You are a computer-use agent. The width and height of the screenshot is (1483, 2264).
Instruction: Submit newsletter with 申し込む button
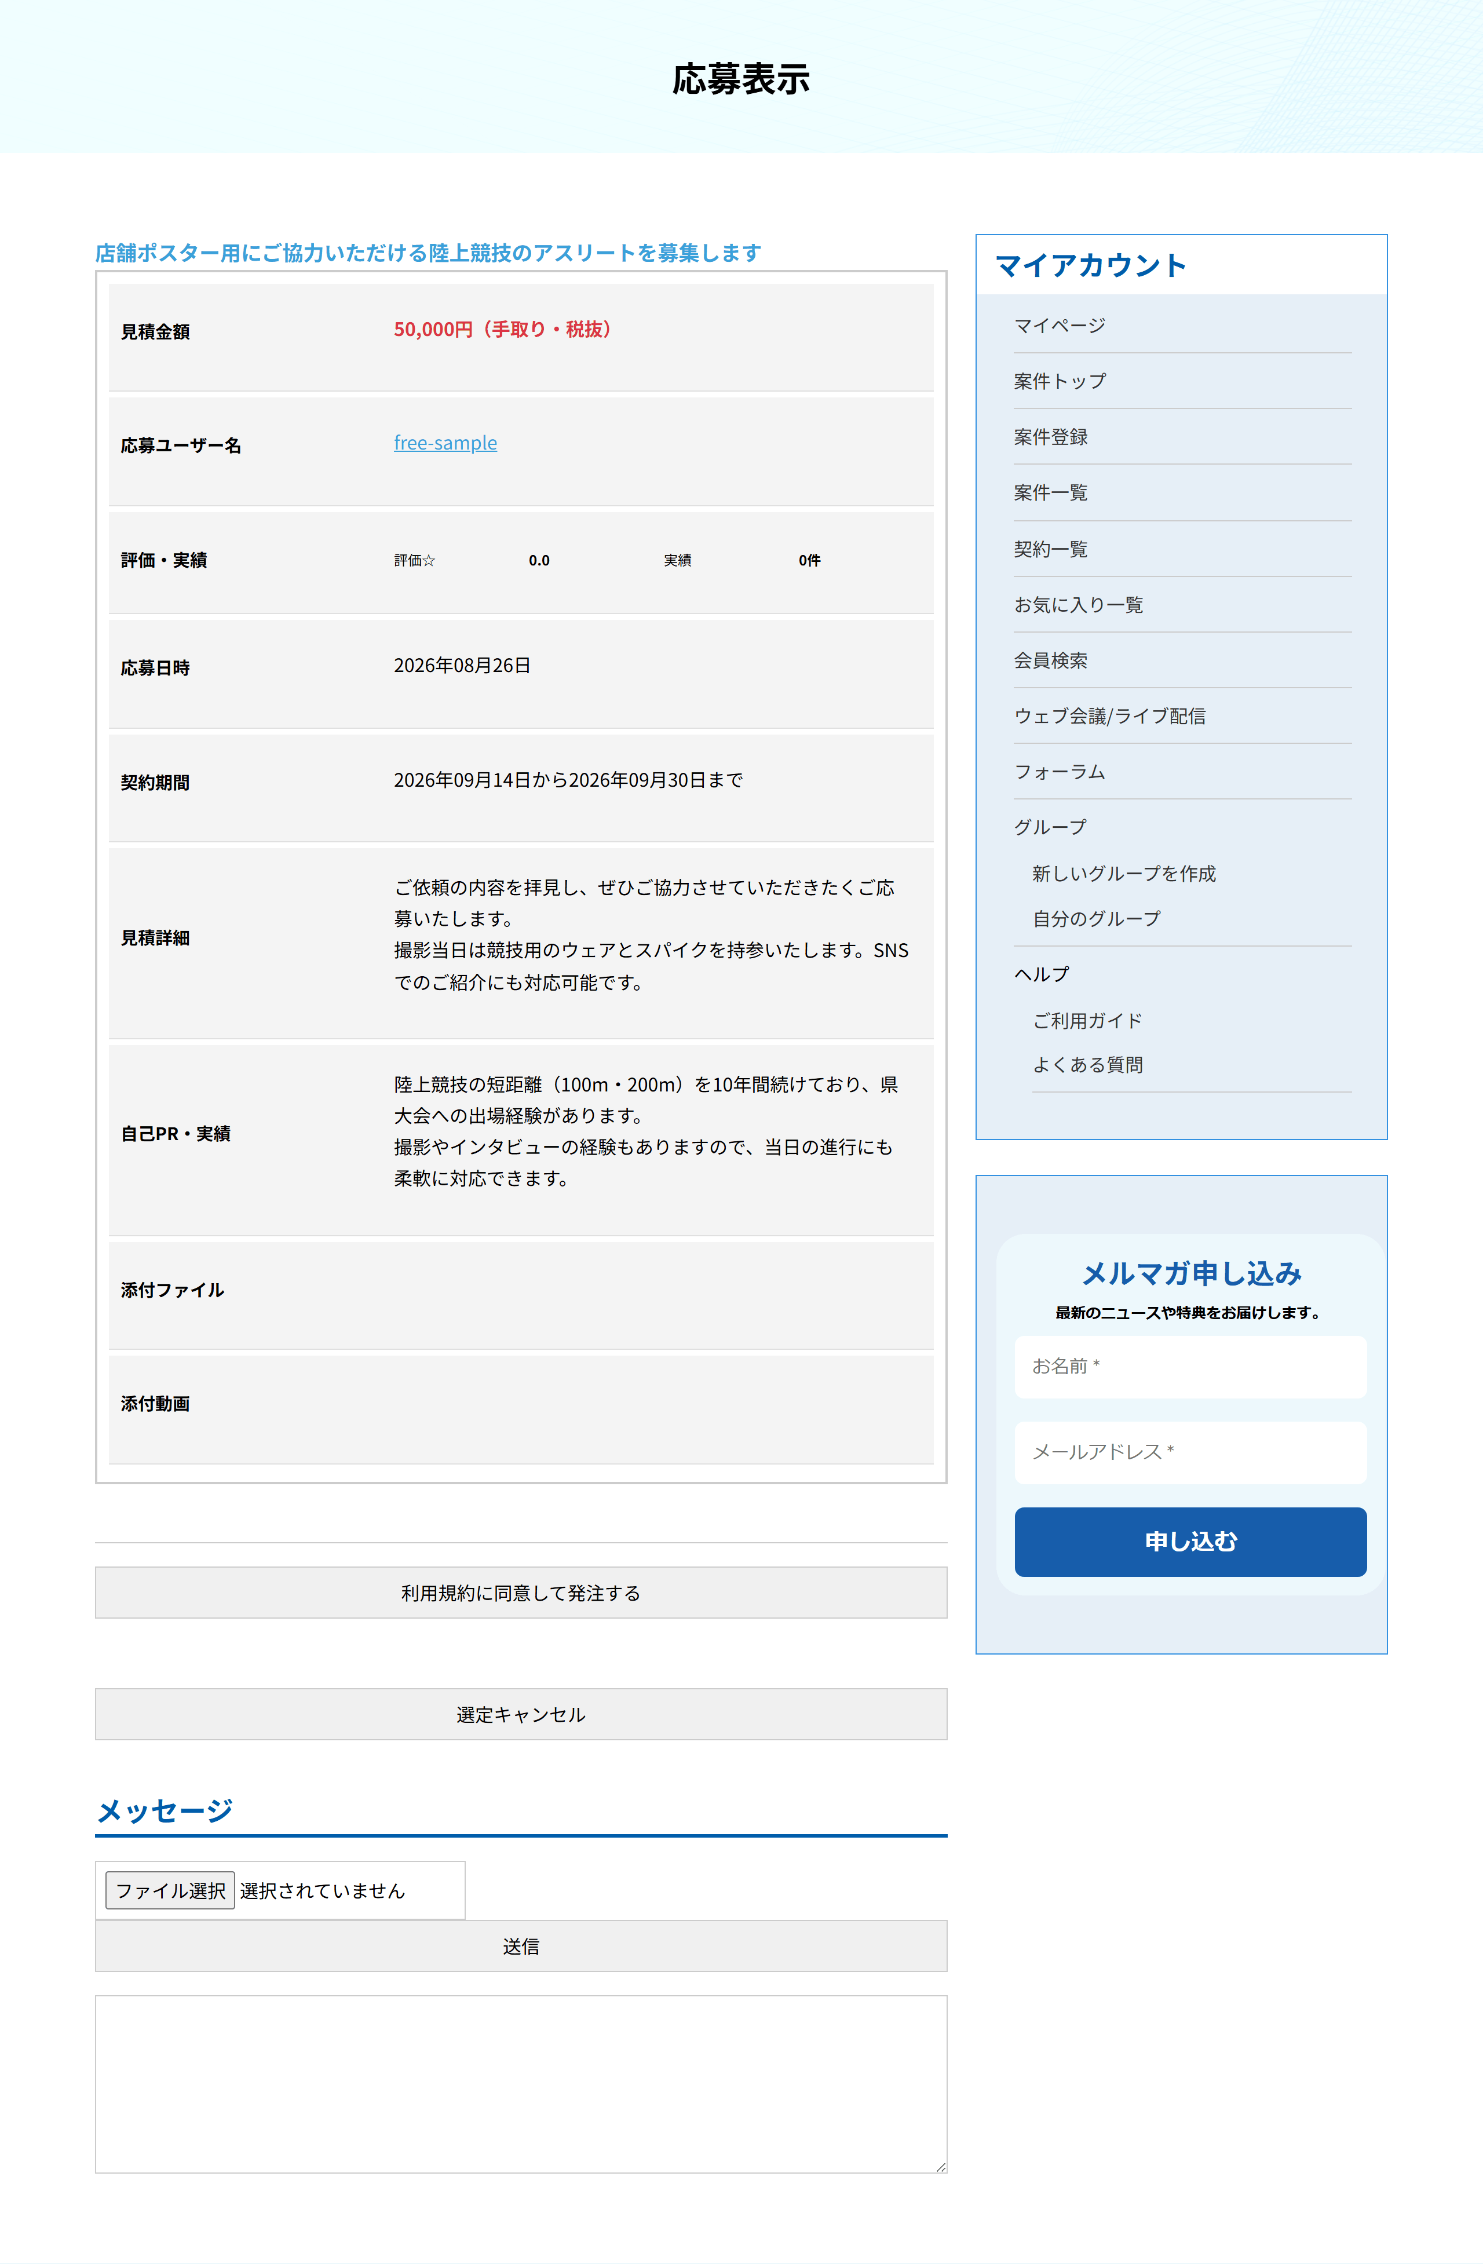click(x=1190, y=1541)
